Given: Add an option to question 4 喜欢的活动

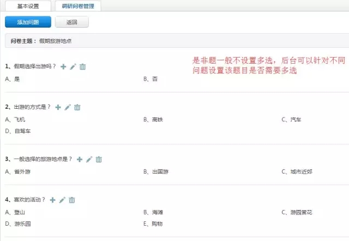Looking at the screenshot, I should pos(52,200).
